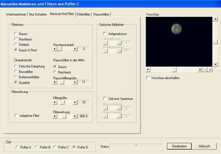The image size is (221, 154).
Task: Click left arrow of Rauschfiltergröße slider
Action: 55,82
